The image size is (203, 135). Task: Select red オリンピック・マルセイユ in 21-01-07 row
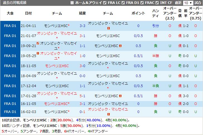[x=57, y=33]
